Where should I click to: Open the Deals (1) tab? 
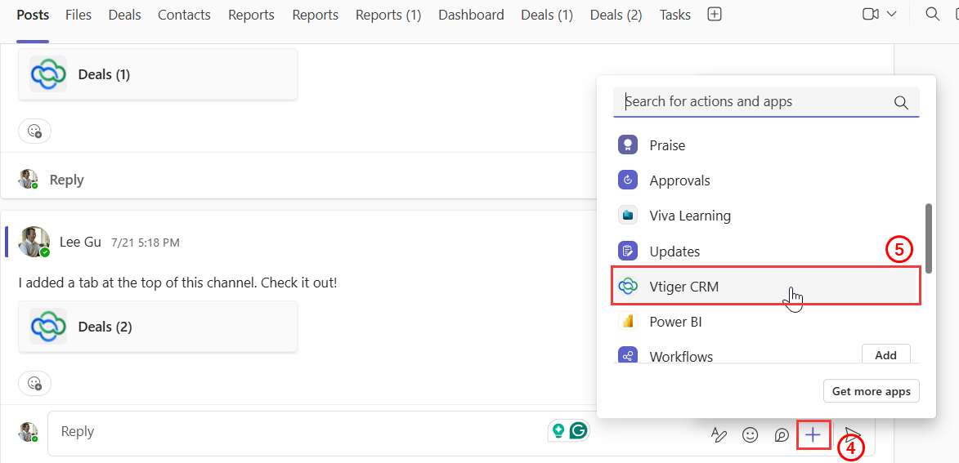pos(547,16)
